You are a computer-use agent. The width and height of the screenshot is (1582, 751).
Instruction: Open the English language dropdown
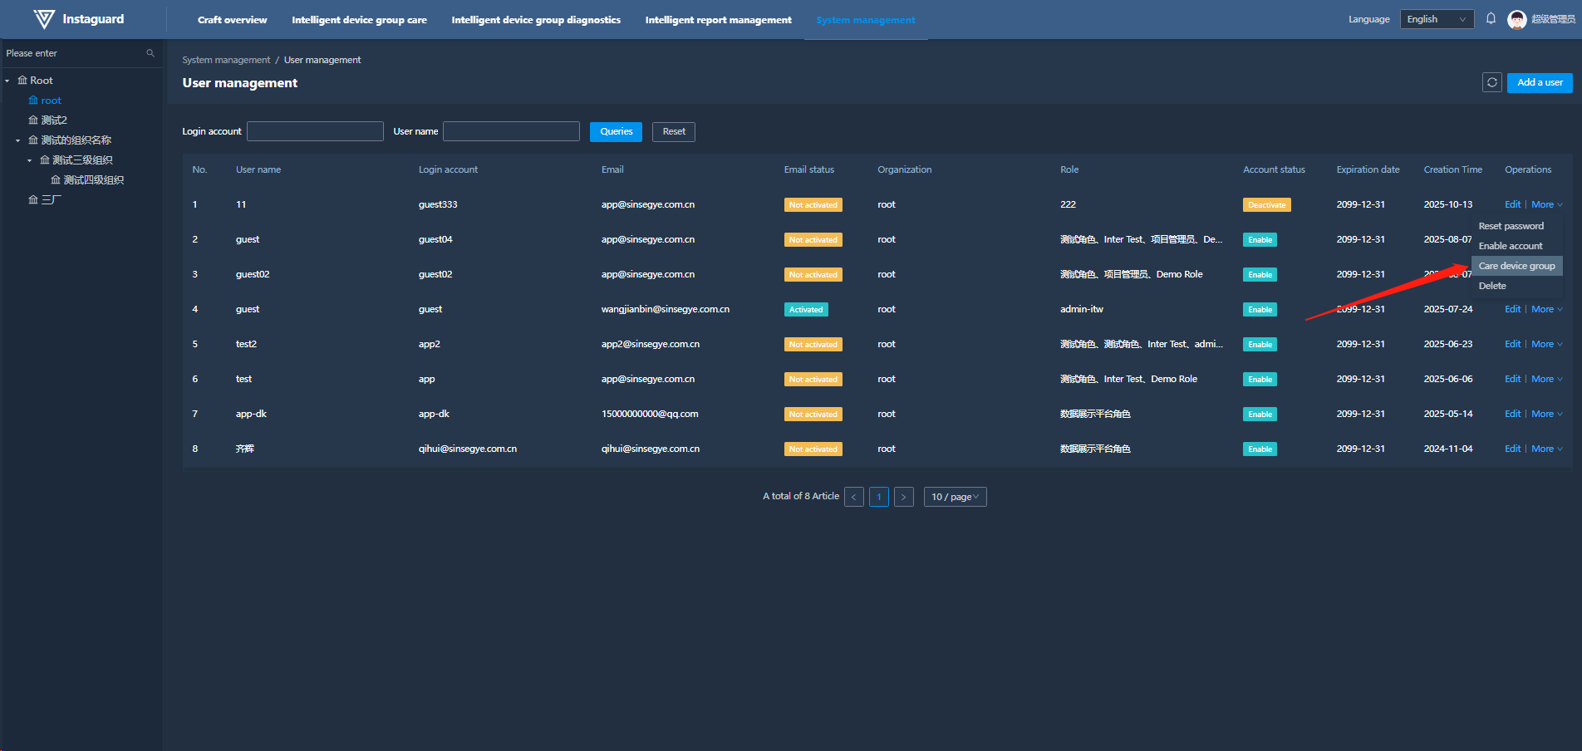1437,19
